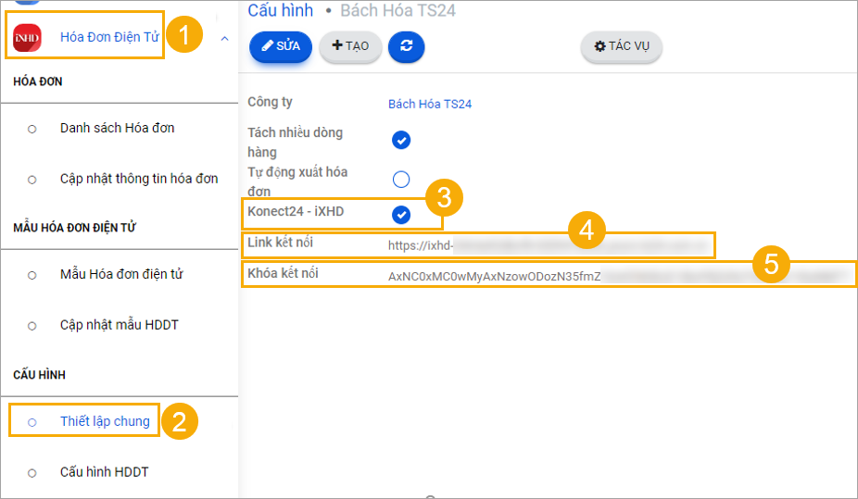This screenshot has width=858, height=499.
Task: Open Mẫu Hóa đơn điện tử
Action: click(121, 274)
